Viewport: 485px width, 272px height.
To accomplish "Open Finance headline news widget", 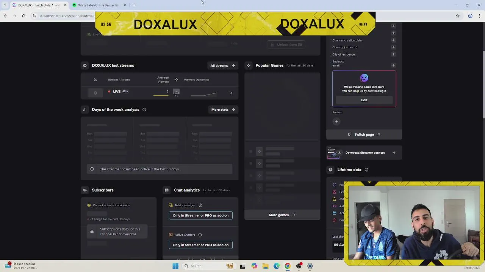I will (21, 266).
